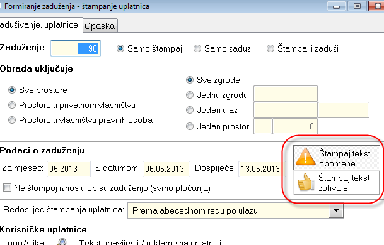Screen dimensions: 384x245
Task: Choose Prostore u privatnom vlasništvu
Action: tap(12, 105)
